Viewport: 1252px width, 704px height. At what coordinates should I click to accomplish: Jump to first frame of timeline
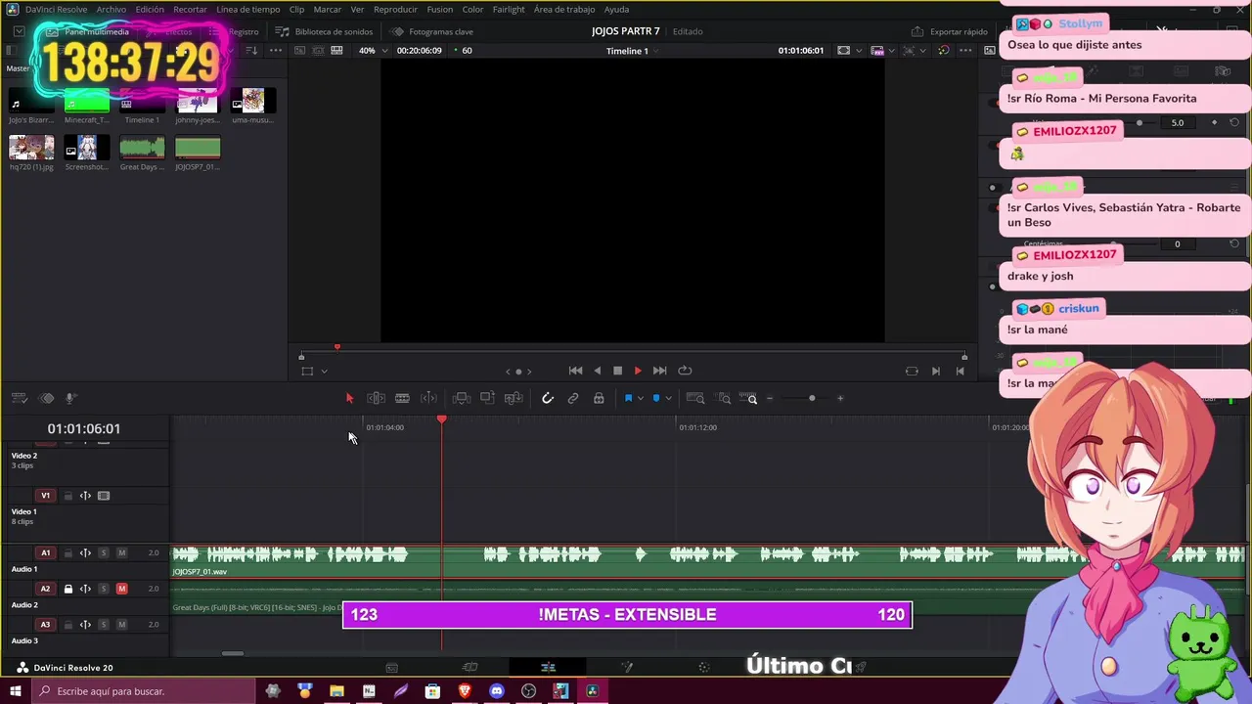coord(575,371)
